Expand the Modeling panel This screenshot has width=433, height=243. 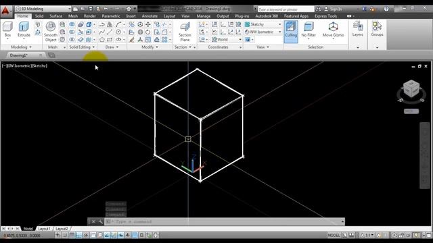(x=21, y=47)
